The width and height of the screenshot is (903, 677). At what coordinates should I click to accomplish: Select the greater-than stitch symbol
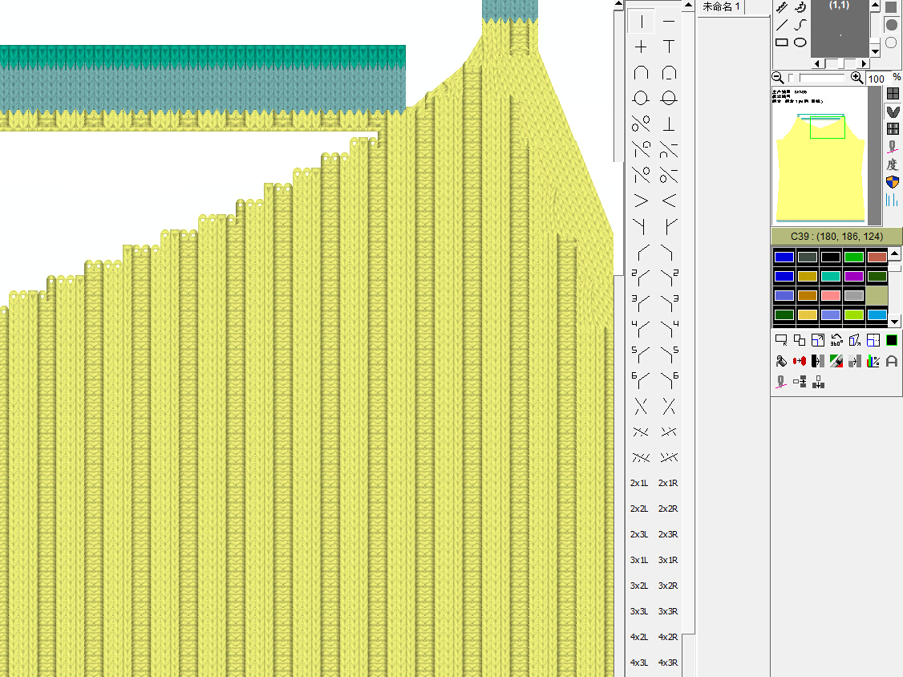[641, 201]
